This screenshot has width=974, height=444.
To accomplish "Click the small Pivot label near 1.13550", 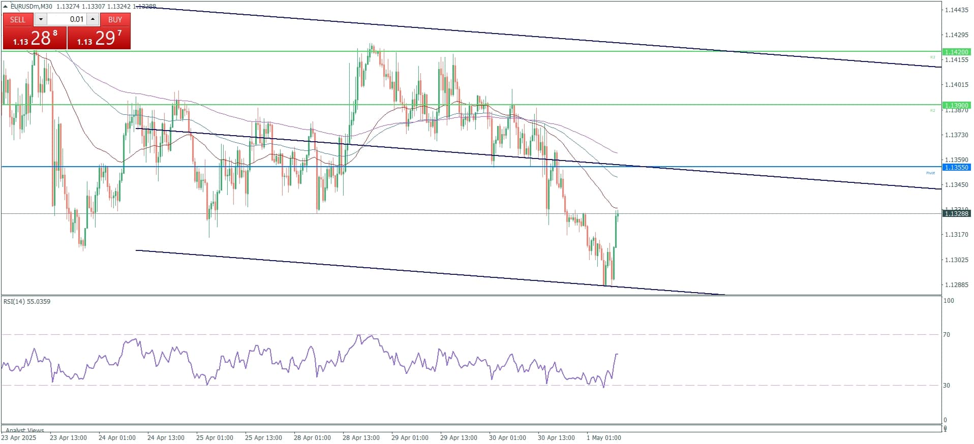I will pos(930,173).
